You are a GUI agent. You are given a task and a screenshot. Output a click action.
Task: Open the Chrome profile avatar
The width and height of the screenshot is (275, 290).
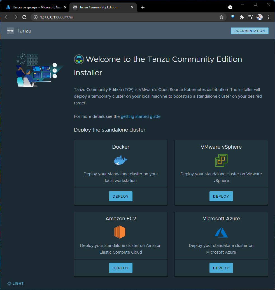click(x=259, y=17)
